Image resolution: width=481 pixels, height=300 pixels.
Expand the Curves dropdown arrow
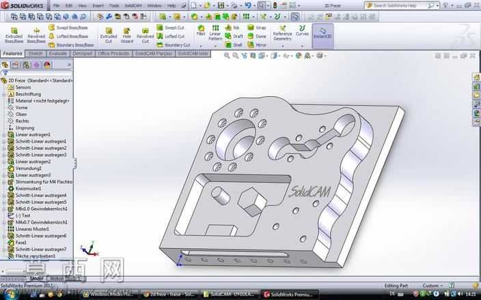tap(302, 46)
